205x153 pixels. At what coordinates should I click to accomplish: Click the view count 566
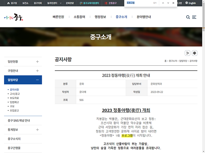click(x=81, y=100)
